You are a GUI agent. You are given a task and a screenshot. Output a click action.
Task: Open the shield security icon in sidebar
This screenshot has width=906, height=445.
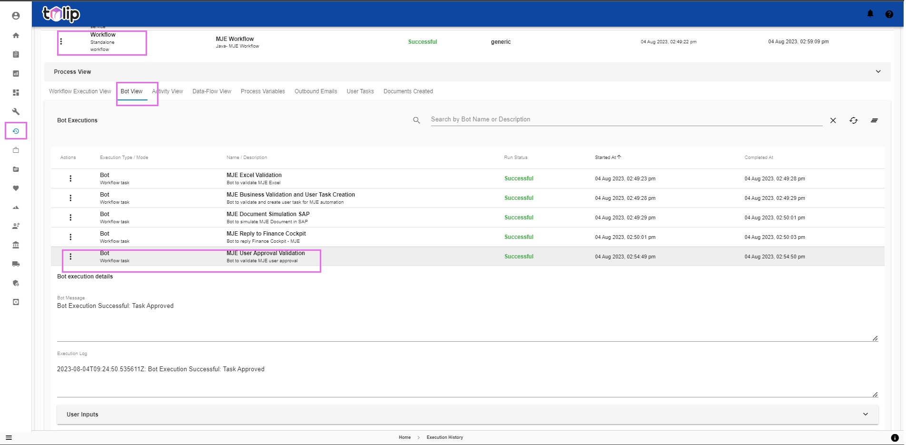(x=16, y=283)
